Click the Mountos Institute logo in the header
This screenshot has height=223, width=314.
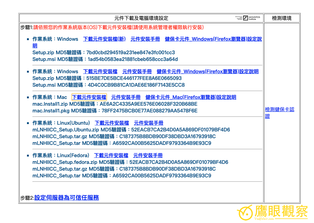pos(248,18)
